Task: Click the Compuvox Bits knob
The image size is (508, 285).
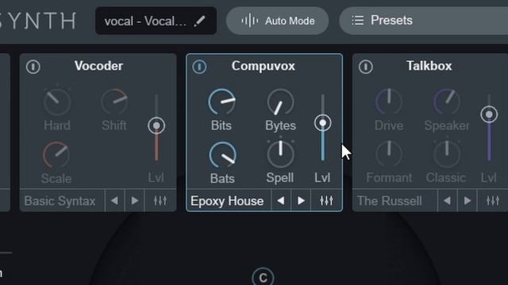Action: pyautogui.click(x=221, y=102)
